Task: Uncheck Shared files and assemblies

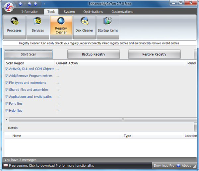Action: pyautogui.click(x=7, y=90)
